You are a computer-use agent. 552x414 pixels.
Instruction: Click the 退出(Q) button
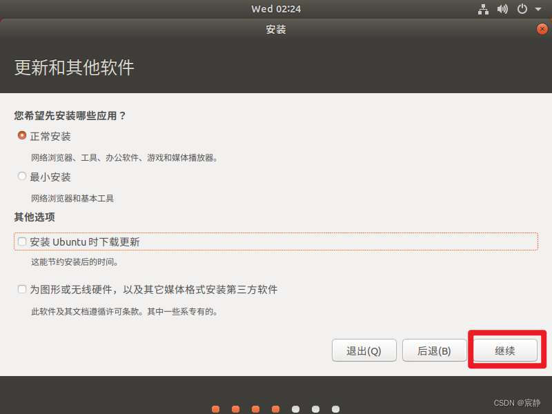click(x=364, y=351)
